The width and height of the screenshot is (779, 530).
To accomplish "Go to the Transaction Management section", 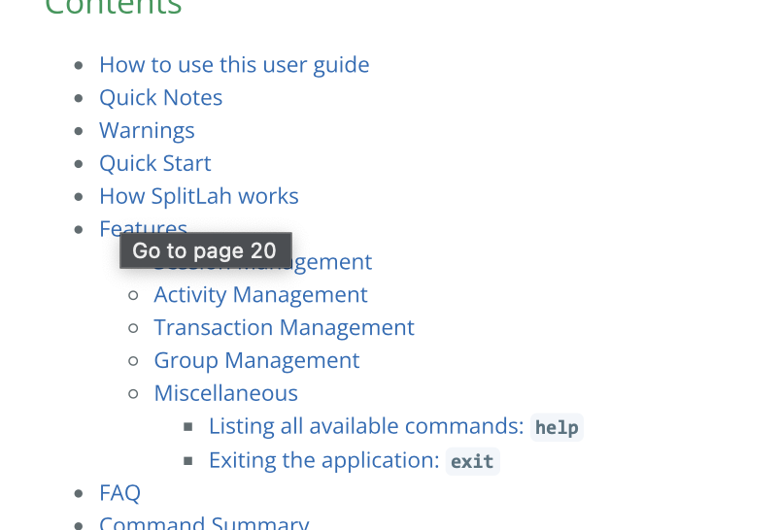I will [x=284, y=328].
